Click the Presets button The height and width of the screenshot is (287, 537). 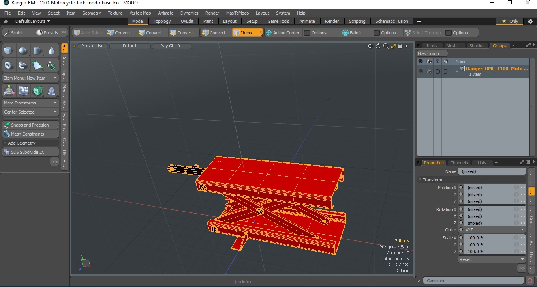(51, 33)
